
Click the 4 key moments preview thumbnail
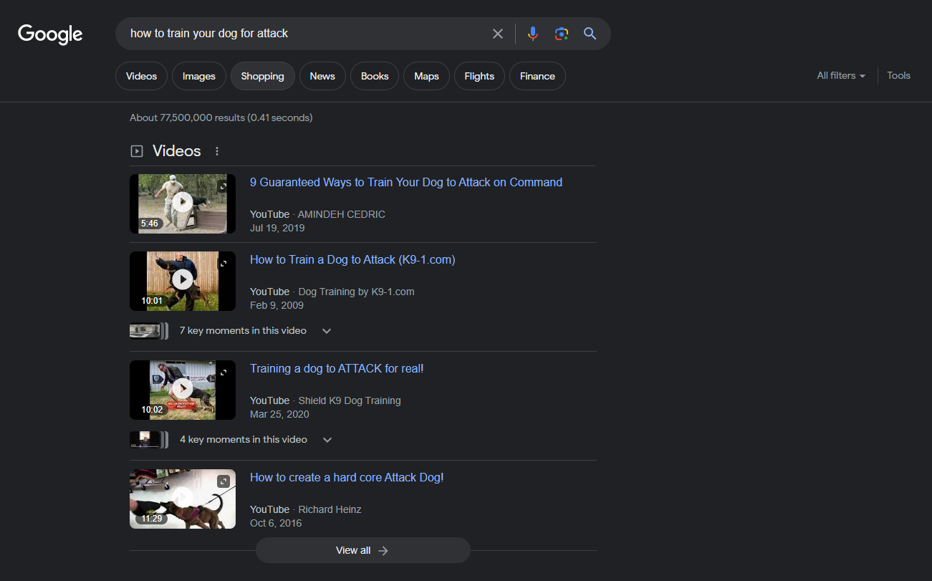click(x=148, y=440)
